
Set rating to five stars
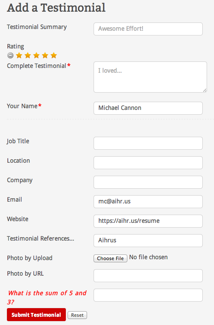(54, 55)
